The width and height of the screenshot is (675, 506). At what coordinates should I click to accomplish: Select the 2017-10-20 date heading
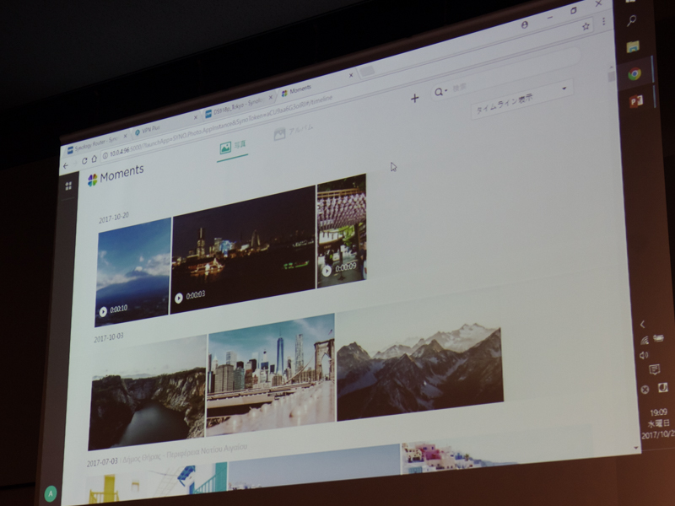pyautogui.click(x=114, y=218)
